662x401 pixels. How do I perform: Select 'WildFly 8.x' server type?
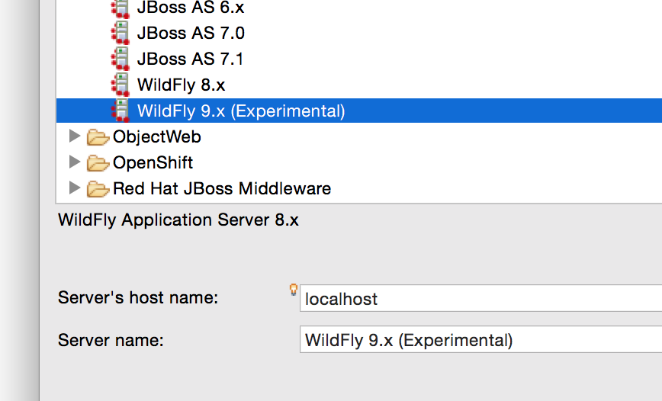coord(181,85)
